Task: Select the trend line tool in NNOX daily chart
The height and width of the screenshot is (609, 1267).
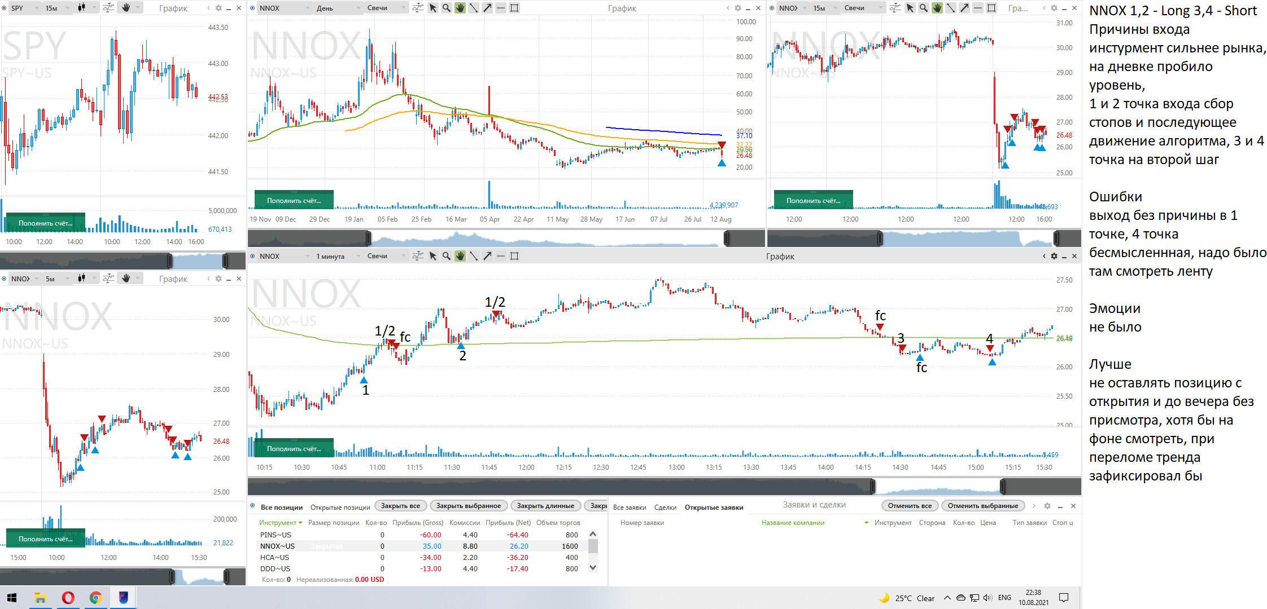Action: coord(474,8)
